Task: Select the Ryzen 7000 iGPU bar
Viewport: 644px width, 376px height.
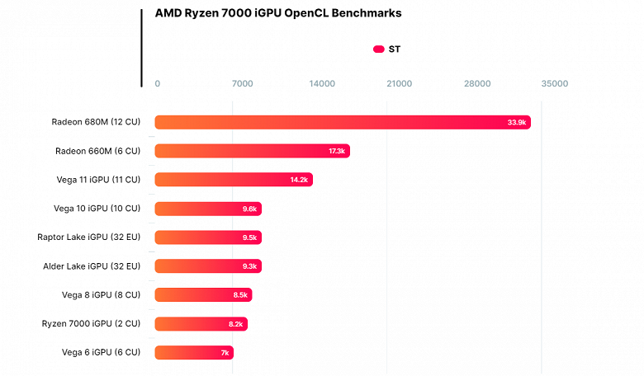Action: click(201, 324)
